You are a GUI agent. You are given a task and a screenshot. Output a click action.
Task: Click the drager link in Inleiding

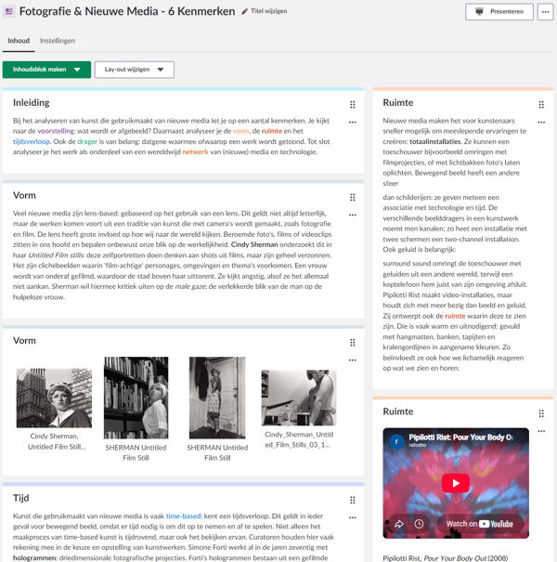[x=87, y=141]
